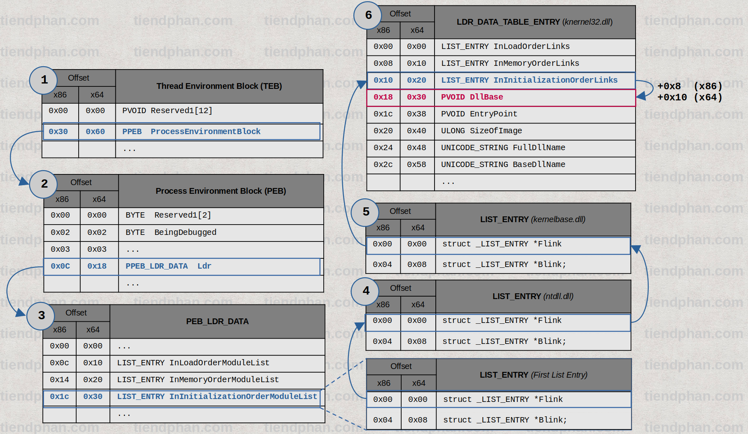Click the Flink row in First List Entry table
The width and height of the screenshot is (748, 434).
pyautogui.click(x=498, y=399)
